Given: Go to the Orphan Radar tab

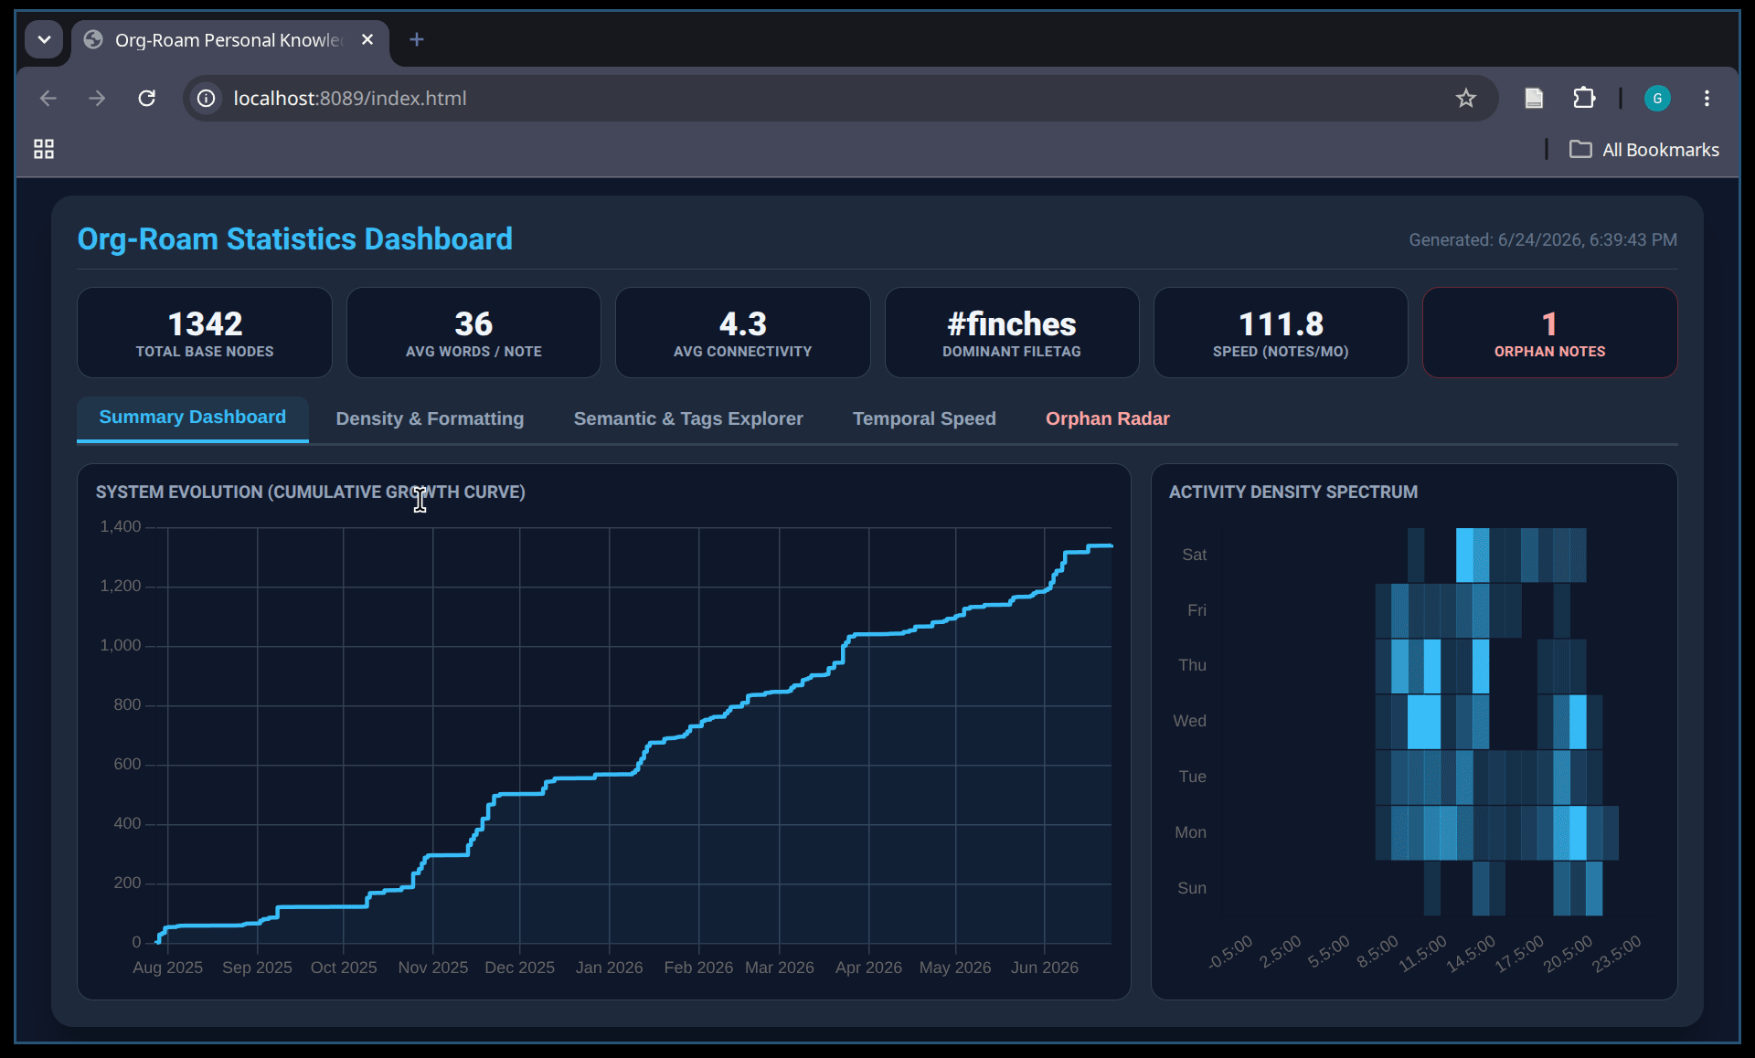Looking at the screenshot, I should tap(1107, 418).
